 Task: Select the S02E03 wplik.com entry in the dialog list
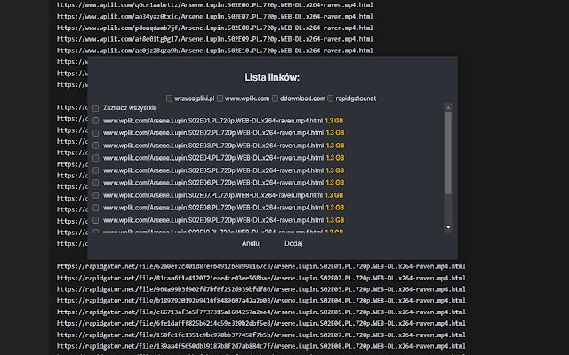click(213, 146)
